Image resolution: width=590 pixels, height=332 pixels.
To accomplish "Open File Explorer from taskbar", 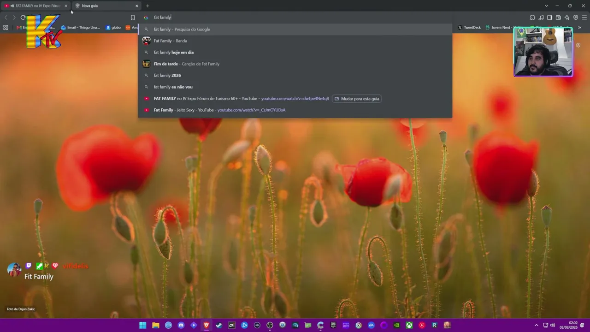I will (x=156, y=326).
